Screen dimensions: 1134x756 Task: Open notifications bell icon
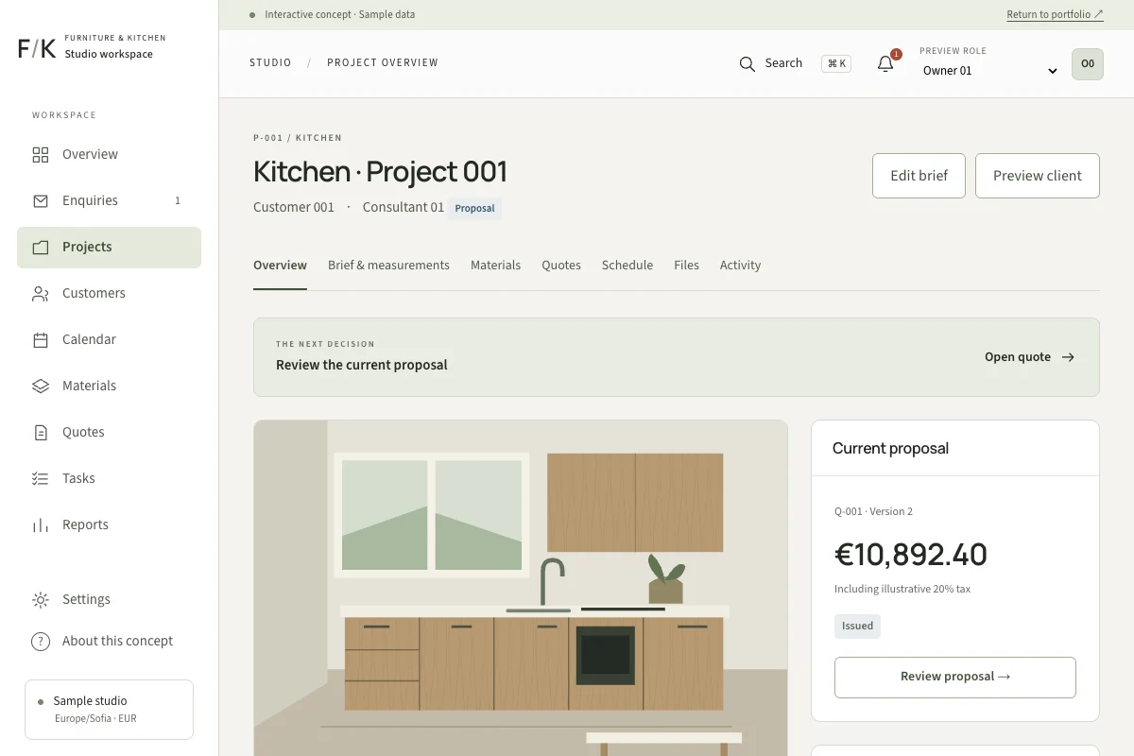885,63
